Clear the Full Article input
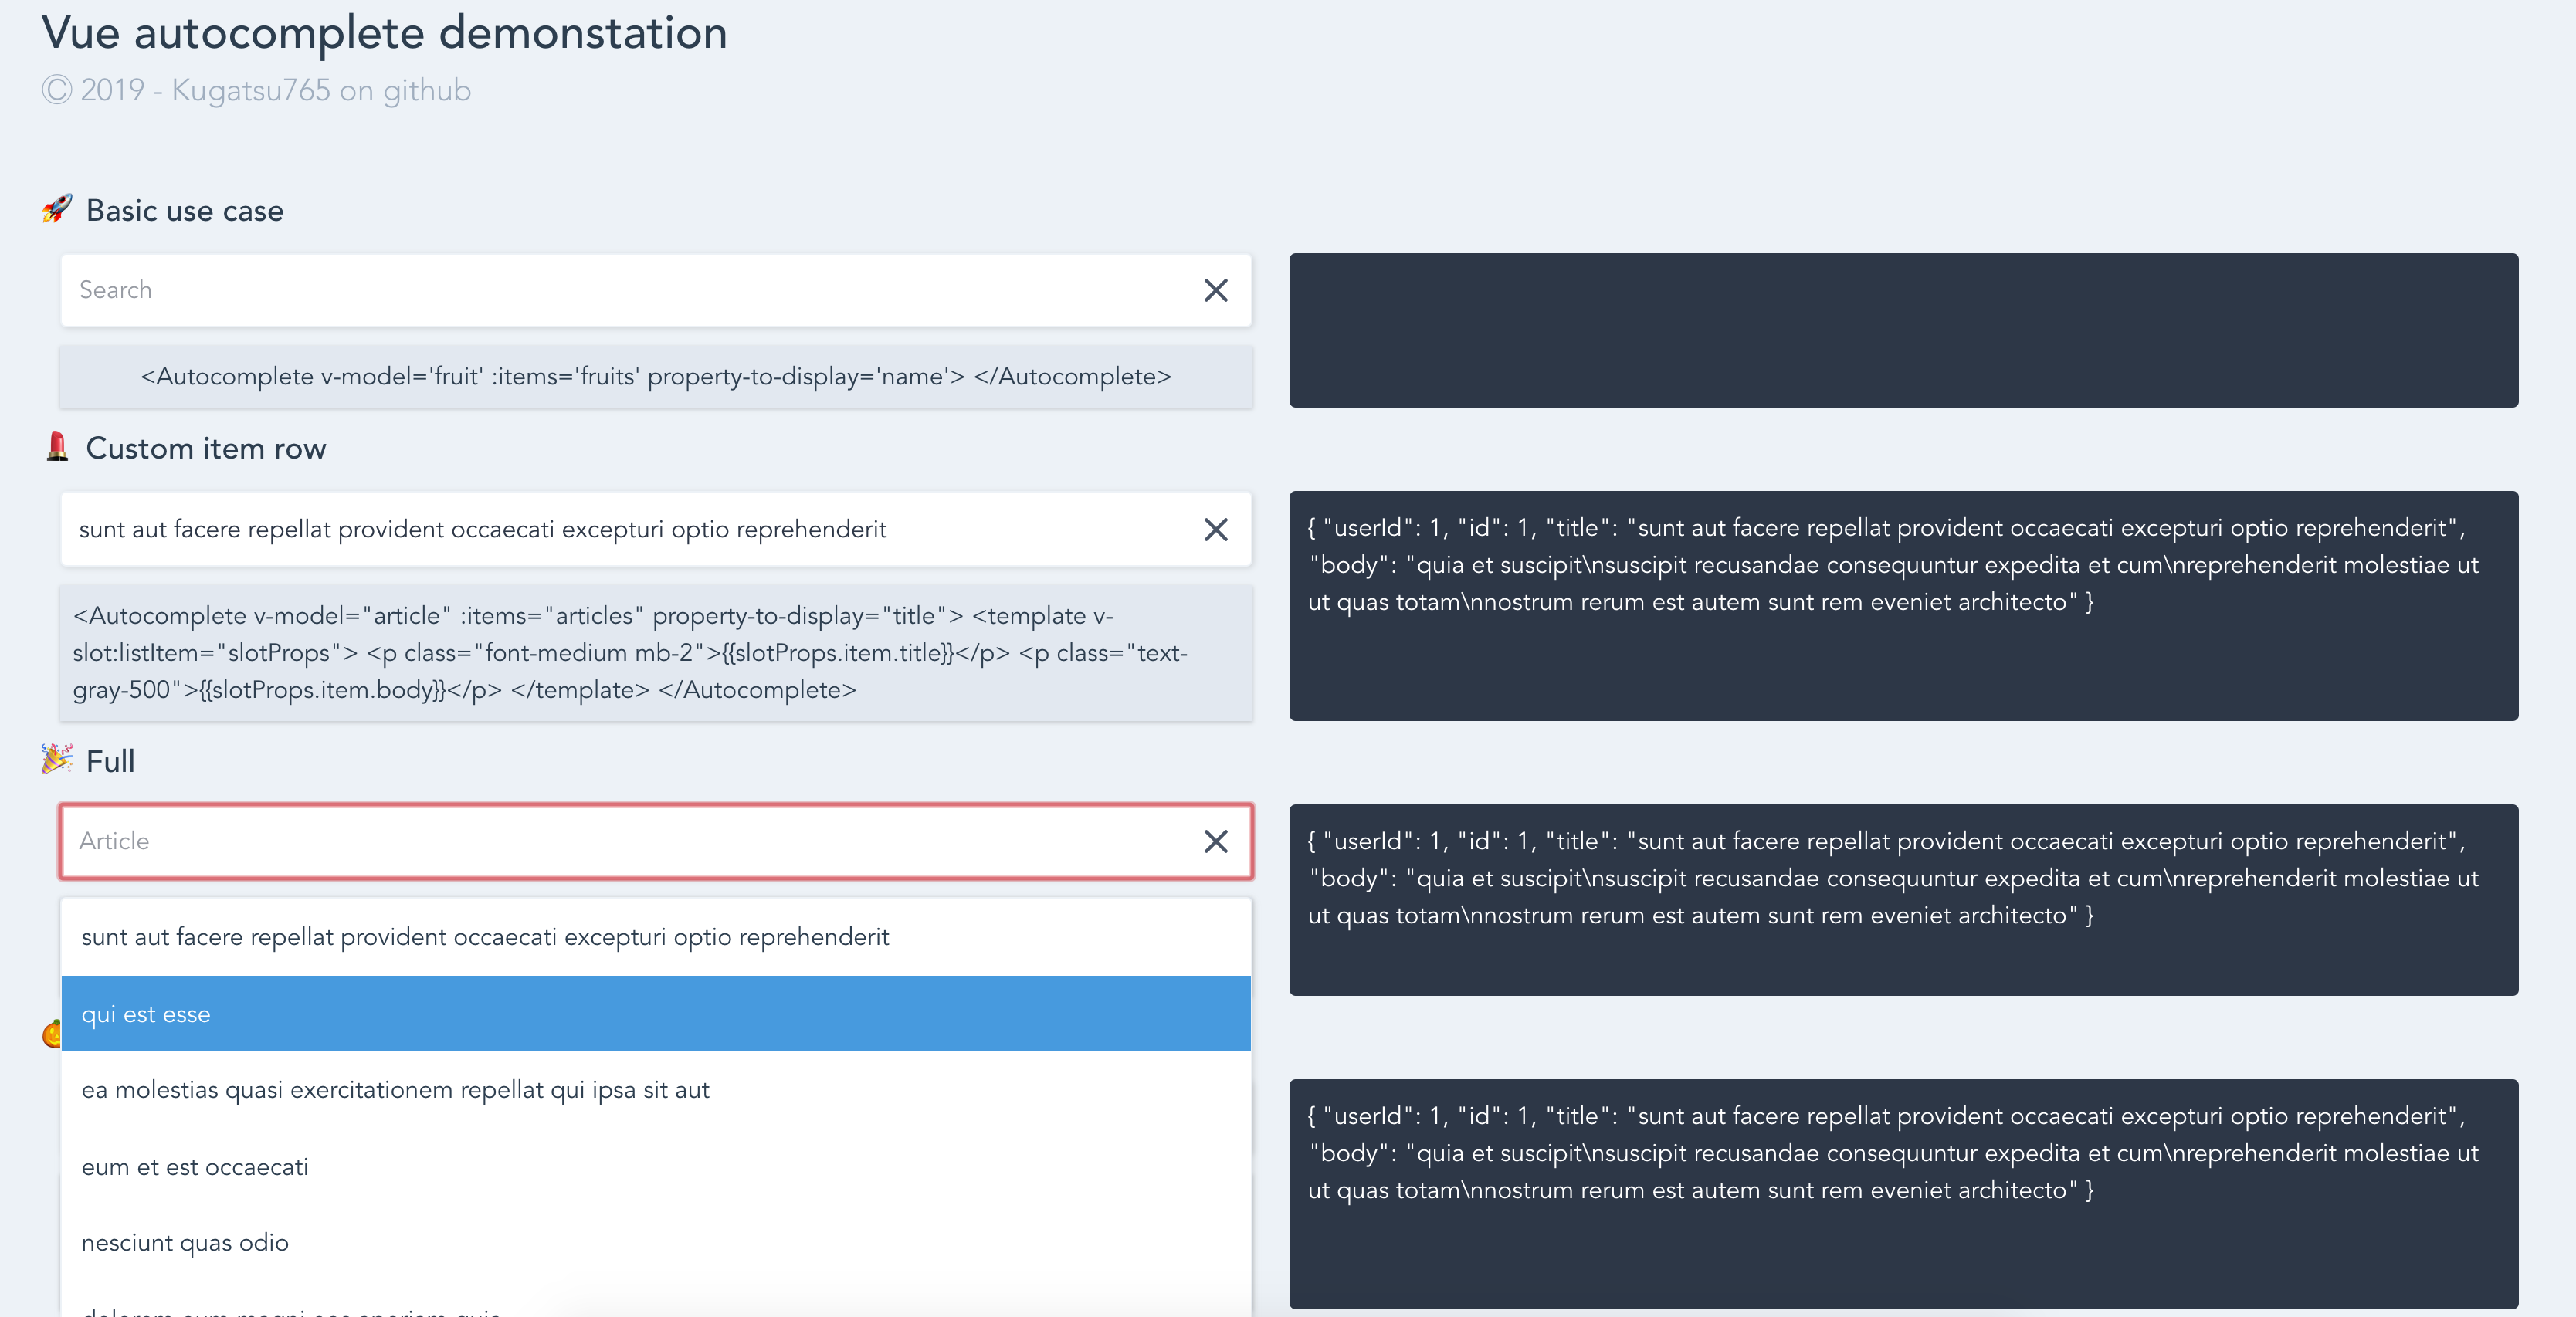Viewport: 2576px width, 1317px height. (x=1215, y=842)
